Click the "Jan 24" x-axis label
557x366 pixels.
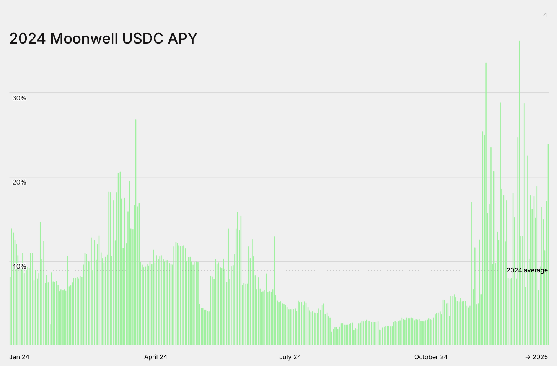[x=19, y=357]
